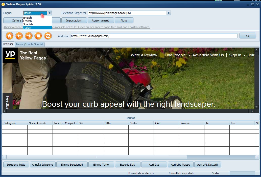Go forward with the orange right arrow

[x=29, y=36]
